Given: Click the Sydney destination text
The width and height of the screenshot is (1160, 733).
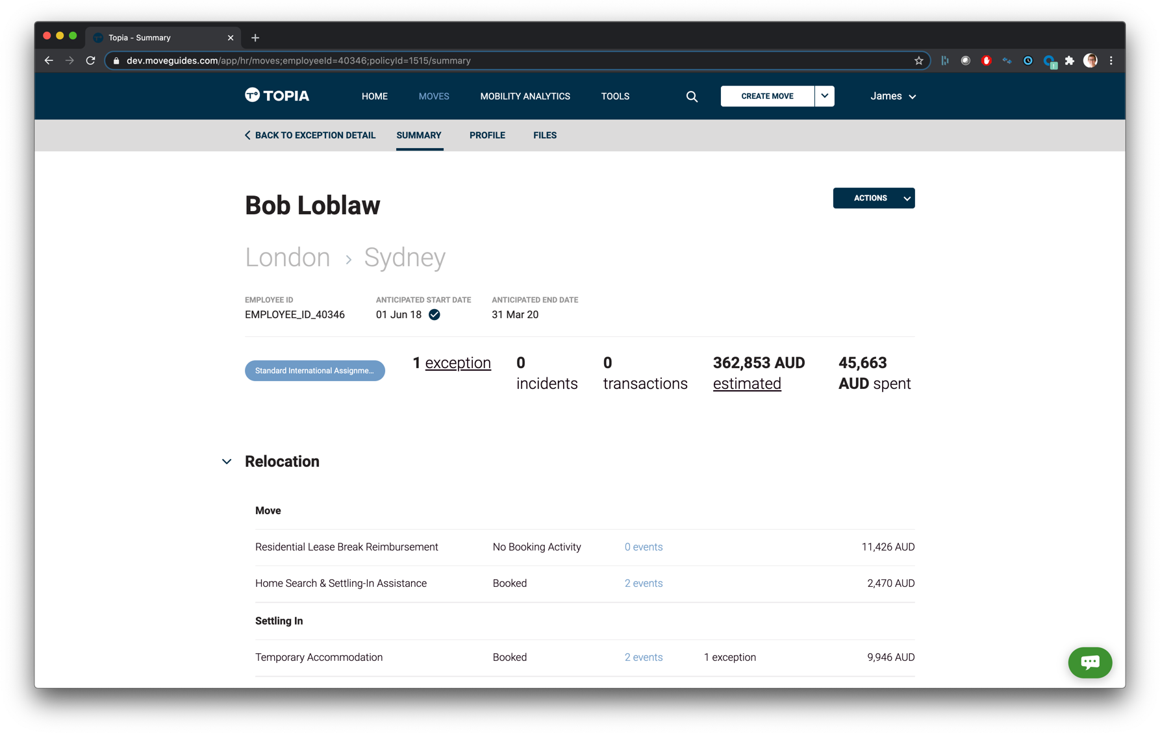Looking at the screenshot, I should (405, 258).
